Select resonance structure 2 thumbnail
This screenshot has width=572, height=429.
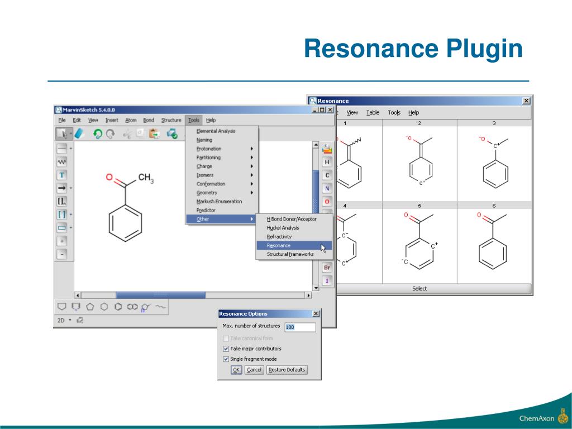pyautogui.click(x=420, y=160)
